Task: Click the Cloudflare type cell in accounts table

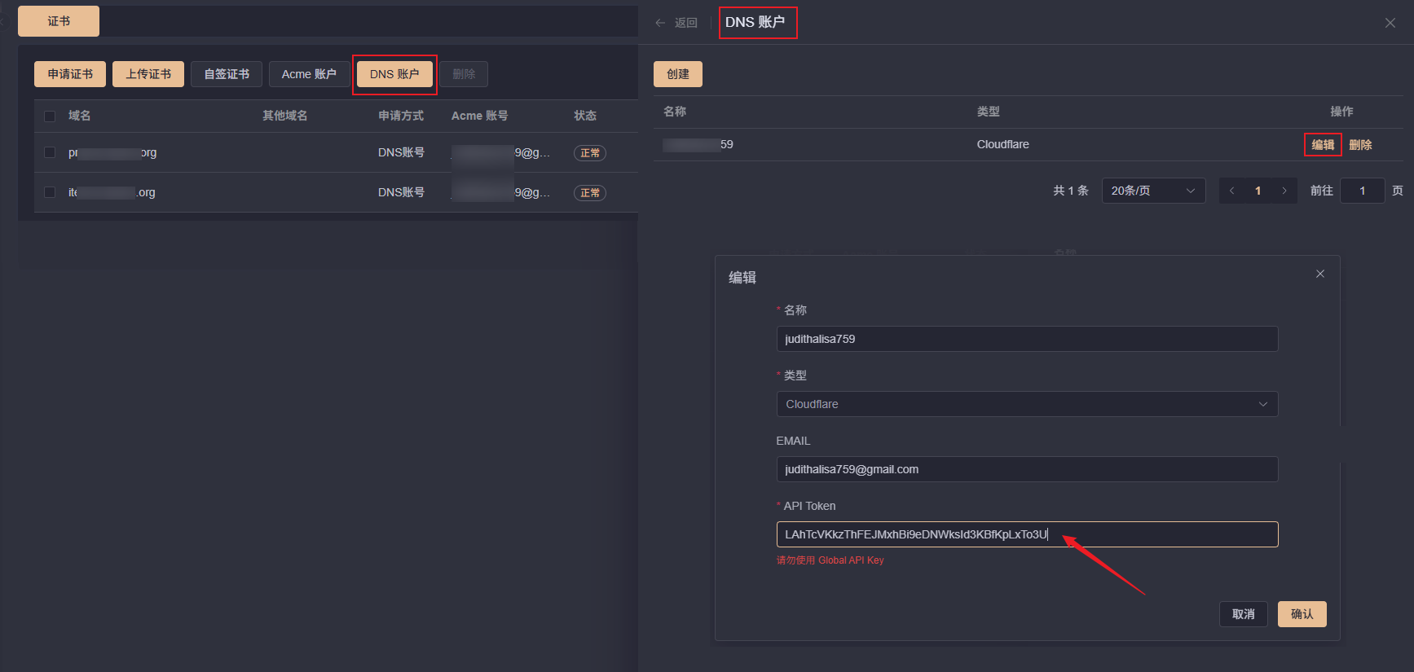Action: point(1003,144)
